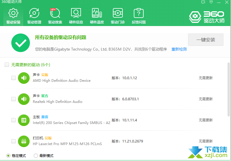Open the title bar dropdown menu arrow
231x161 pixels.
[211, 2]
